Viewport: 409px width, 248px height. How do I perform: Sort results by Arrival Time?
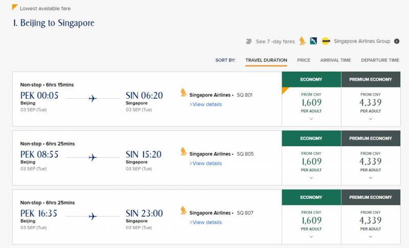point(335,60)
